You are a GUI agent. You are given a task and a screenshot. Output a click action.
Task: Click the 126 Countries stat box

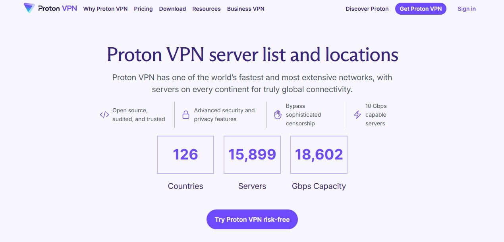[185, 155]
